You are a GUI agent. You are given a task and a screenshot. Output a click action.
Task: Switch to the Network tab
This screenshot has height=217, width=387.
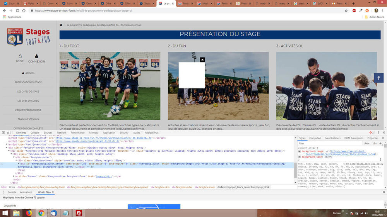coord(62,132)
